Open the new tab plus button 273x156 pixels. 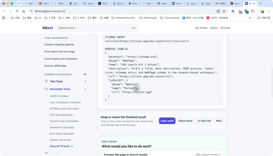point(261,4)
